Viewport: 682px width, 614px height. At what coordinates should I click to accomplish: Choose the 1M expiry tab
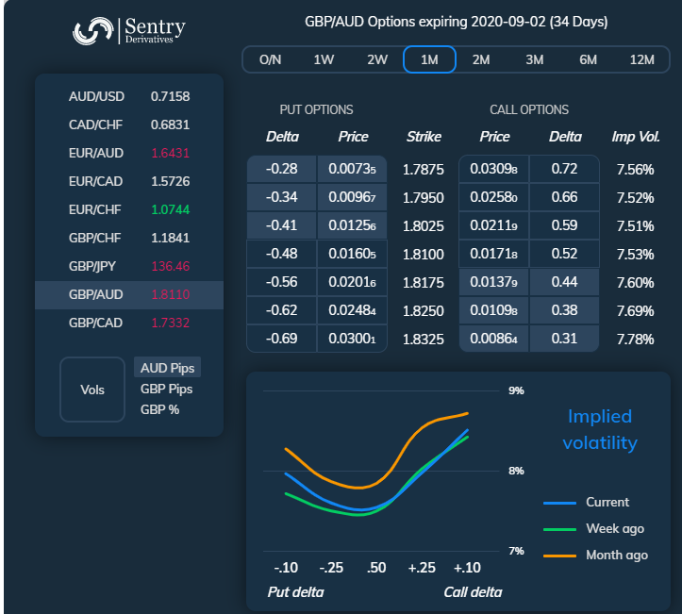click(429, 59)
